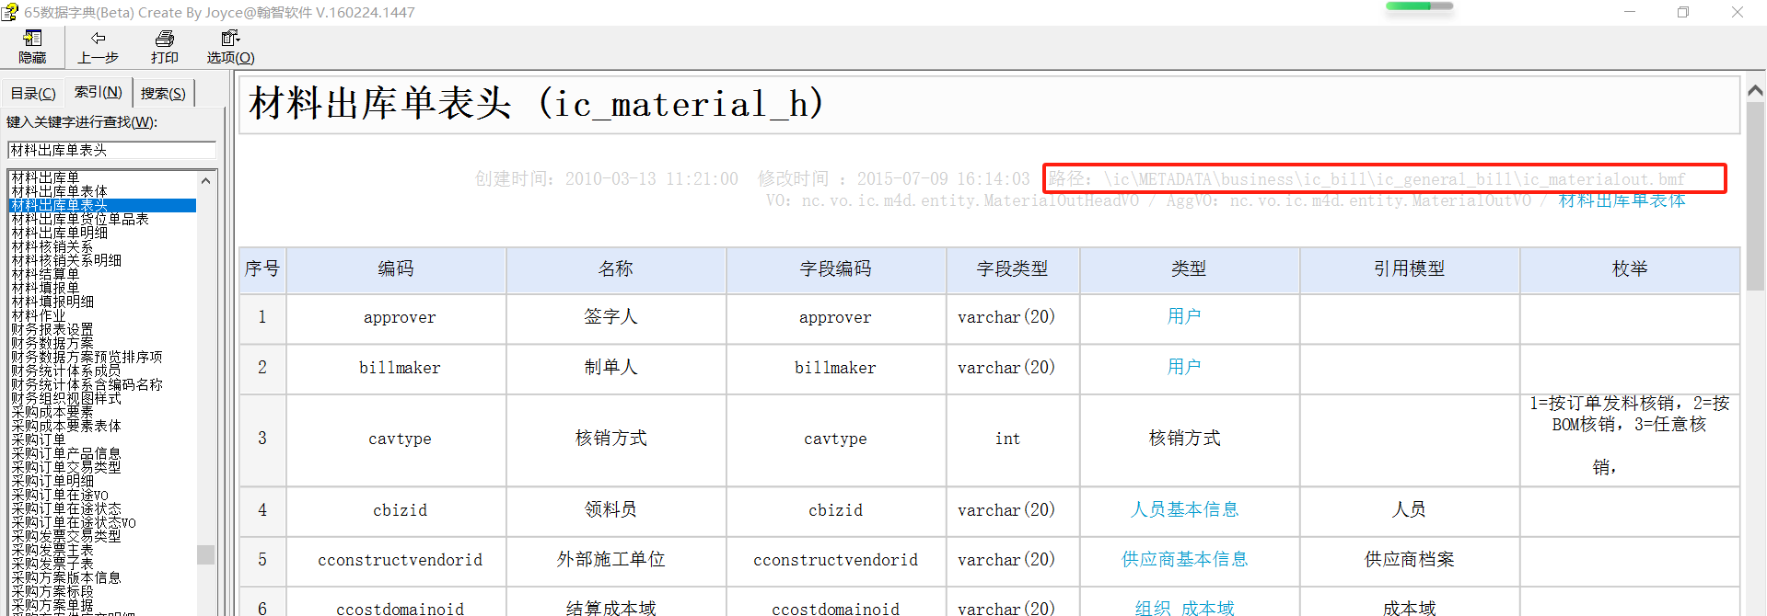Click the 枚举 column header

point(1630,269)
